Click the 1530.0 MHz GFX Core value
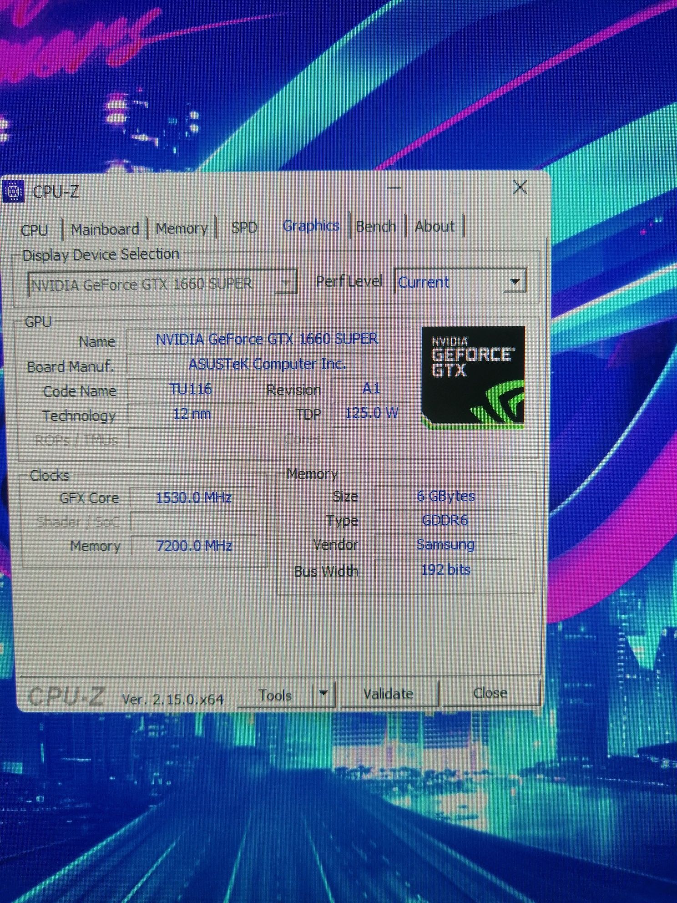The height and width of the screenshot is (903, 677). pos(193,497)
